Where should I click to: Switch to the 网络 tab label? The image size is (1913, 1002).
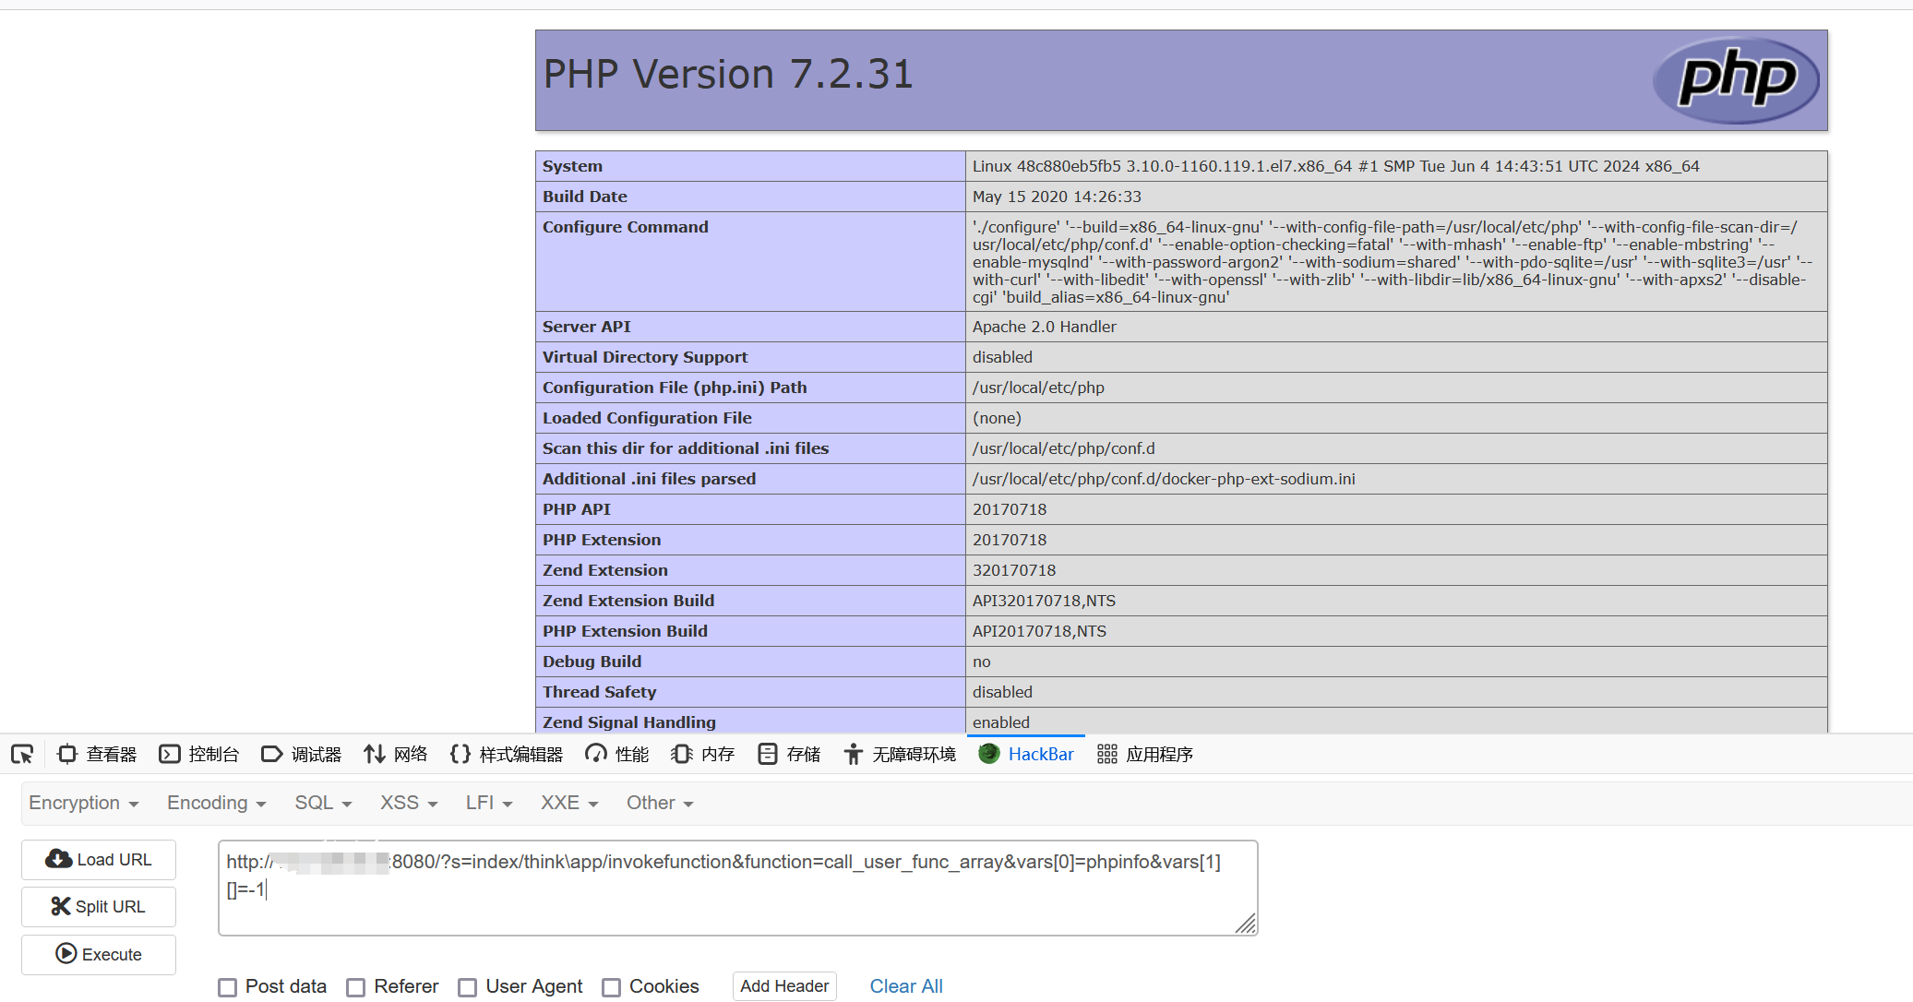coord(411,755)
